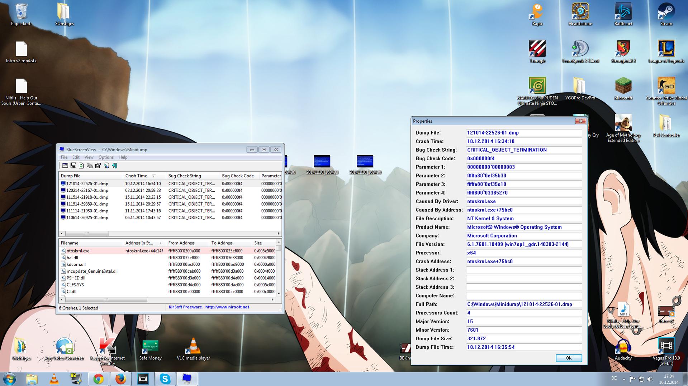The height and width of the screenshot is (386, 688).
Task: Select the Hearthstone desktop shortcut
Action: [x=580, y=14]
